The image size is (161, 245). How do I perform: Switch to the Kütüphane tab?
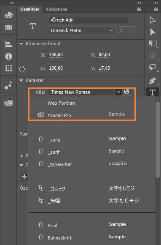click(x=56, y=9)
